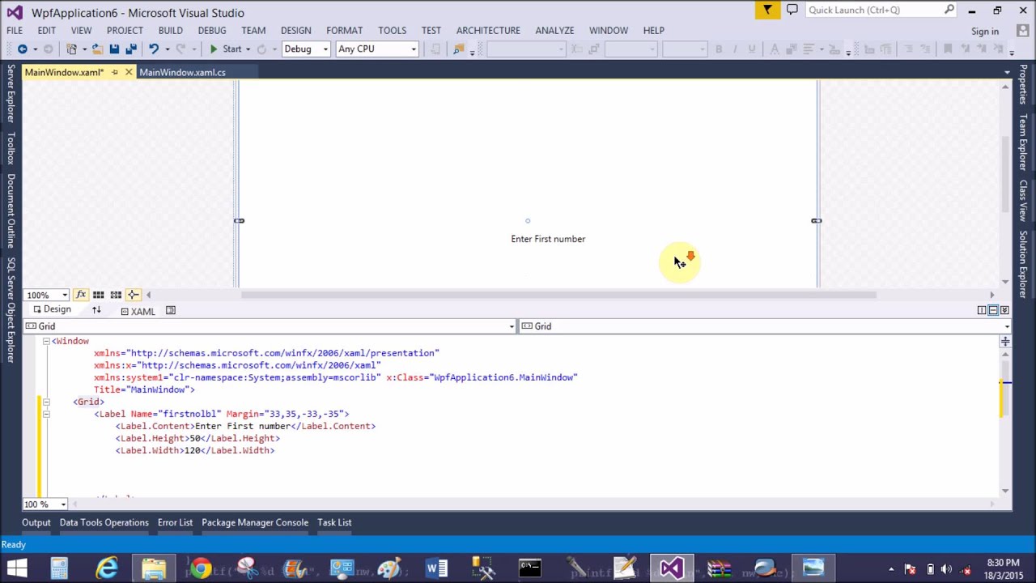Click the Open File folder icon

tap(97, 49)
